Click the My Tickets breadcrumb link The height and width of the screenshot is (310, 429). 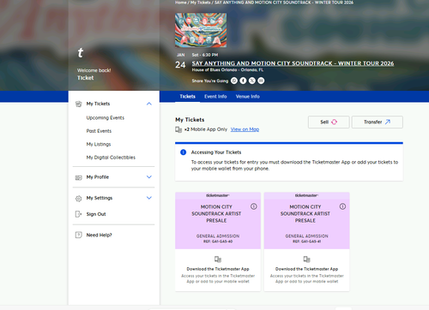(x=201, y=3)
